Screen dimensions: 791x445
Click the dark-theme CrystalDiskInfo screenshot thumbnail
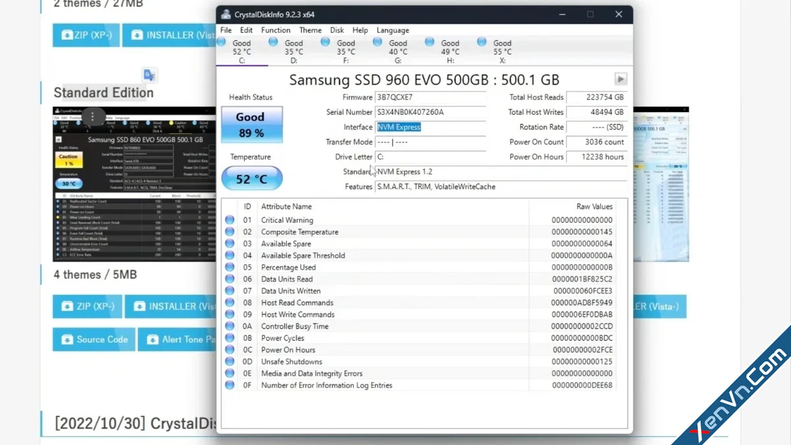click(x=134, y=185)
